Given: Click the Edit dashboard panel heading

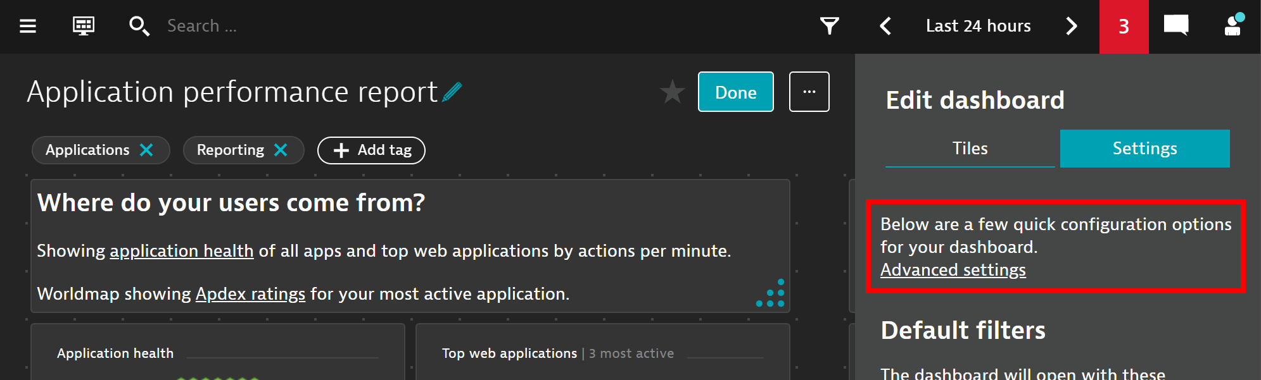Looking at the screenshot, I should 975,101.
